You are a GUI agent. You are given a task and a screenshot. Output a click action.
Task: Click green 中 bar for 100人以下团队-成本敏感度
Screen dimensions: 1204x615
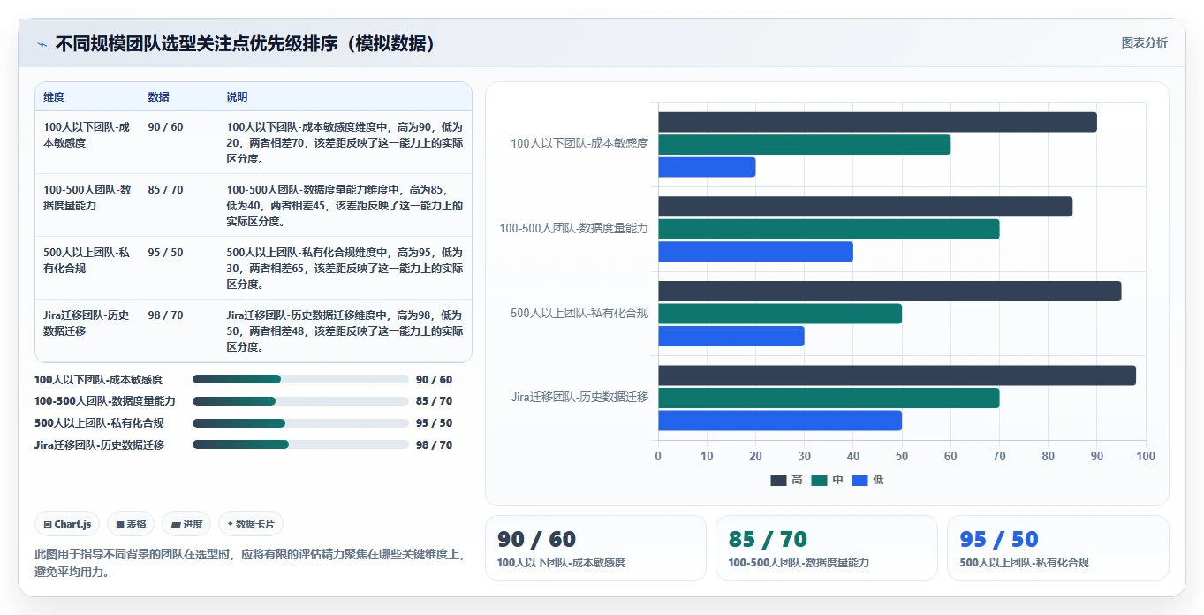804,144
